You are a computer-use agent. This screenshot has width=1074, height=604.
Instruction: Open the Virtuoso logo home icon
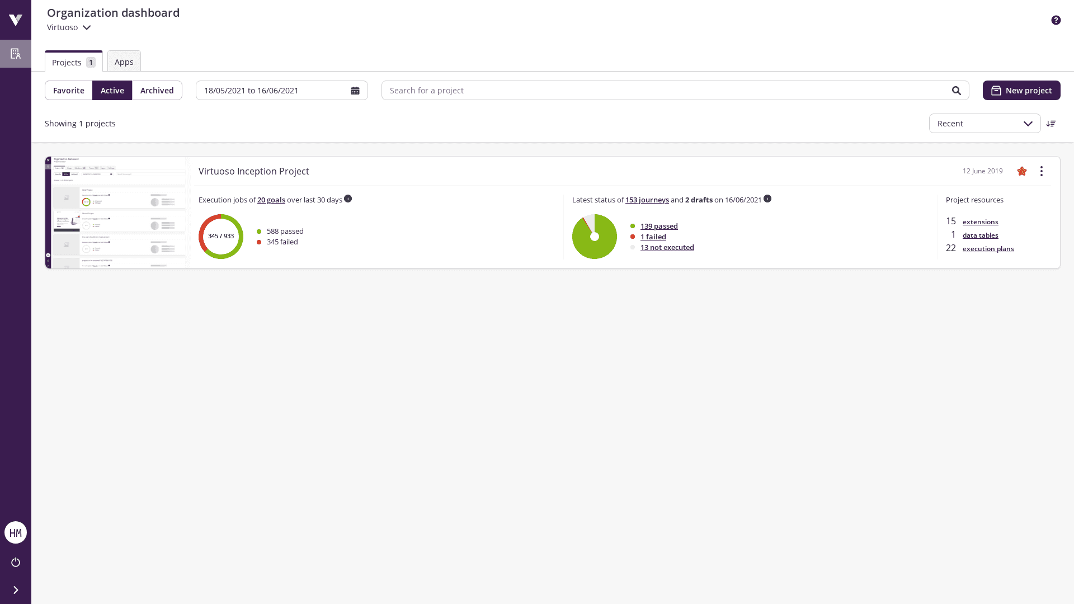click(x=15, y=20)
